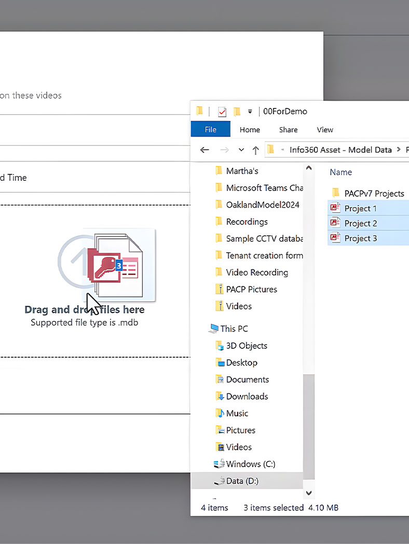Click the This PC computer icon
This screenshot has width=409, height=544.
tap(214, 329)
